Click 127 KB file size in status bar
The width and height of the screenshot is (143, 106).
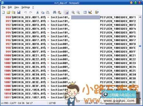52,103
